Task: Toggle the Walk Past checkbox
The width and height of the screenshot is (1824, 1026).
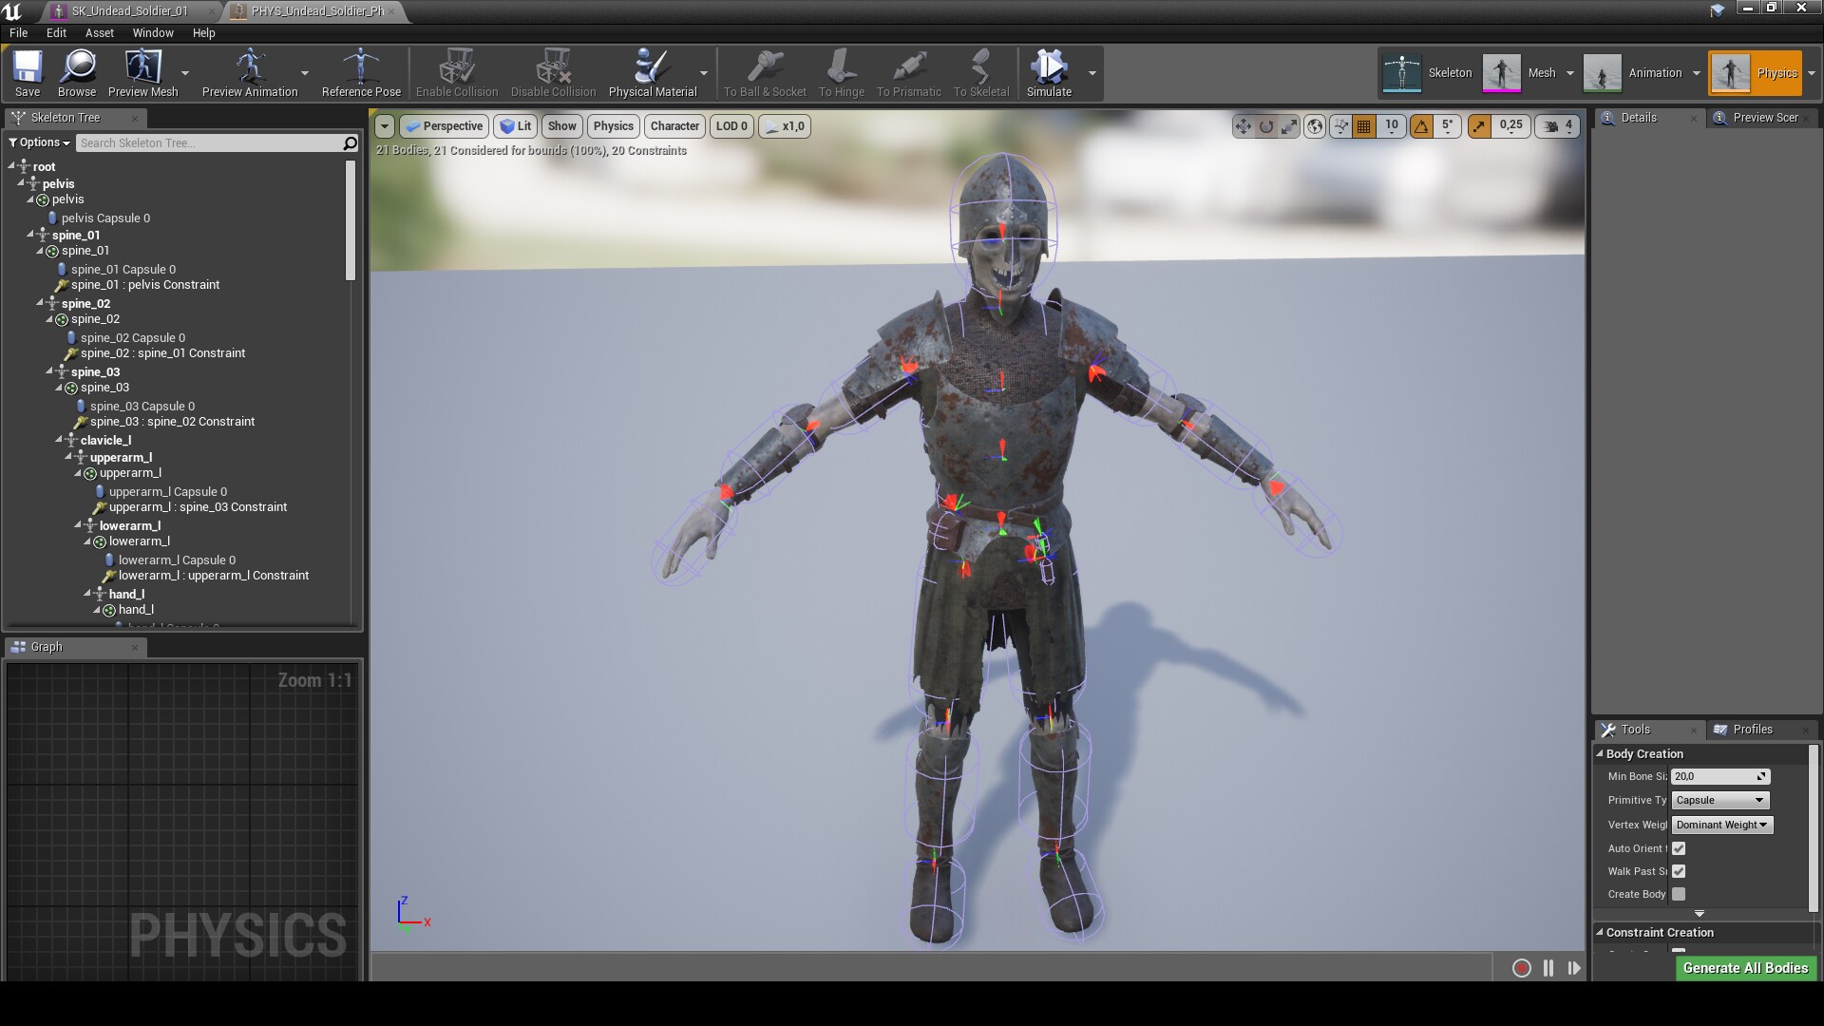Action: pyautogui.click(x=1679, y=871)
